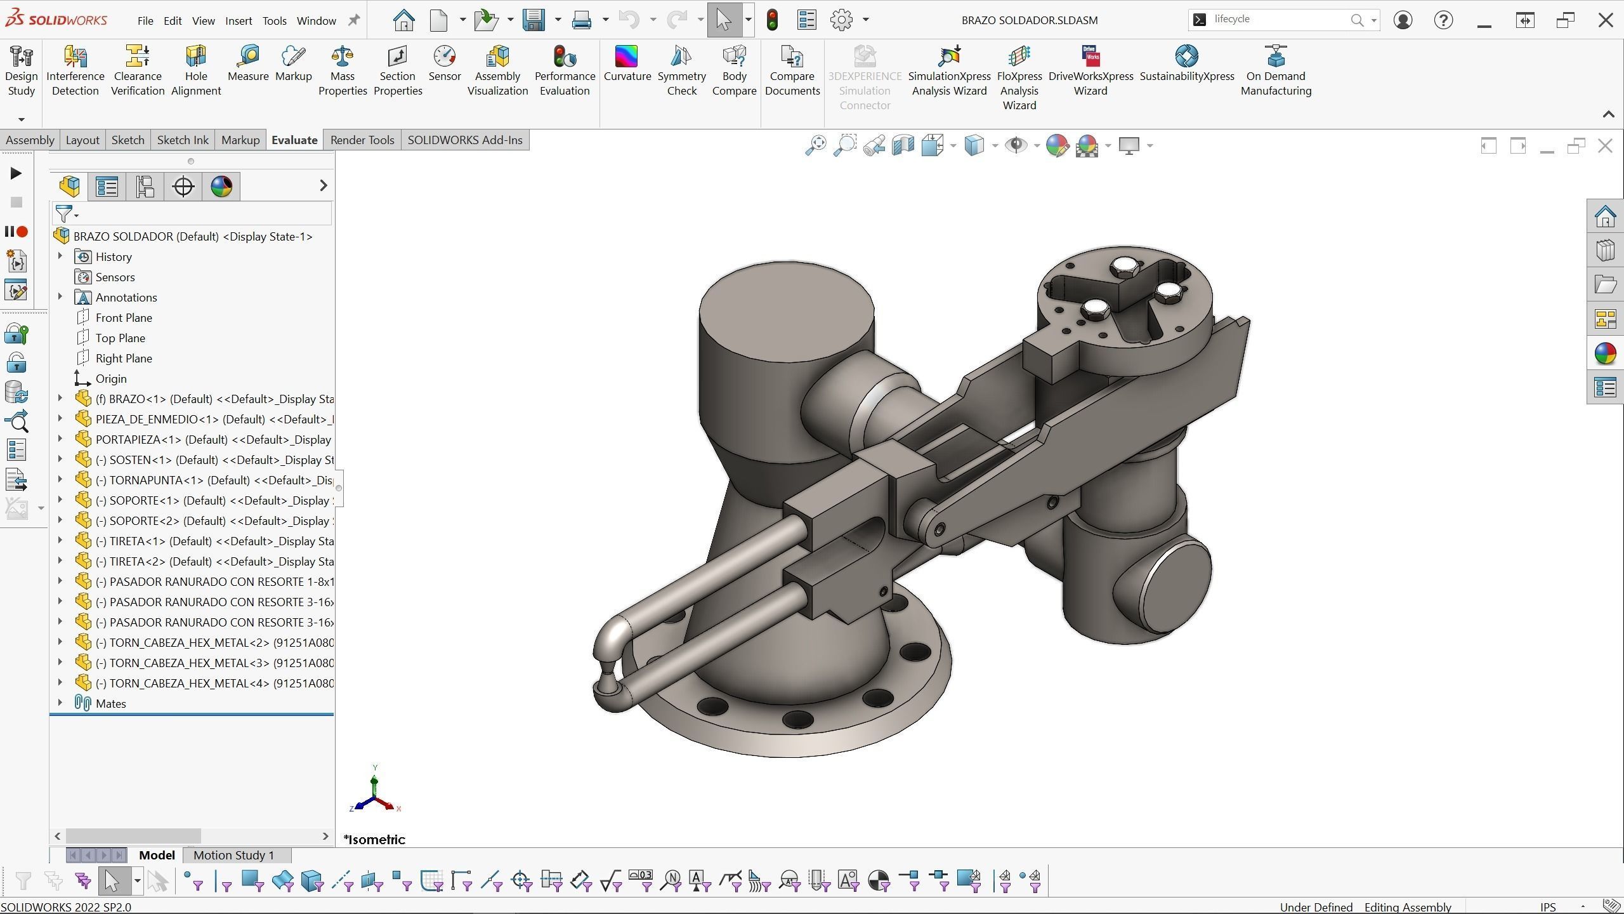Expand the Mates folder in tree
1624x914 pixels.
(60, 703)
